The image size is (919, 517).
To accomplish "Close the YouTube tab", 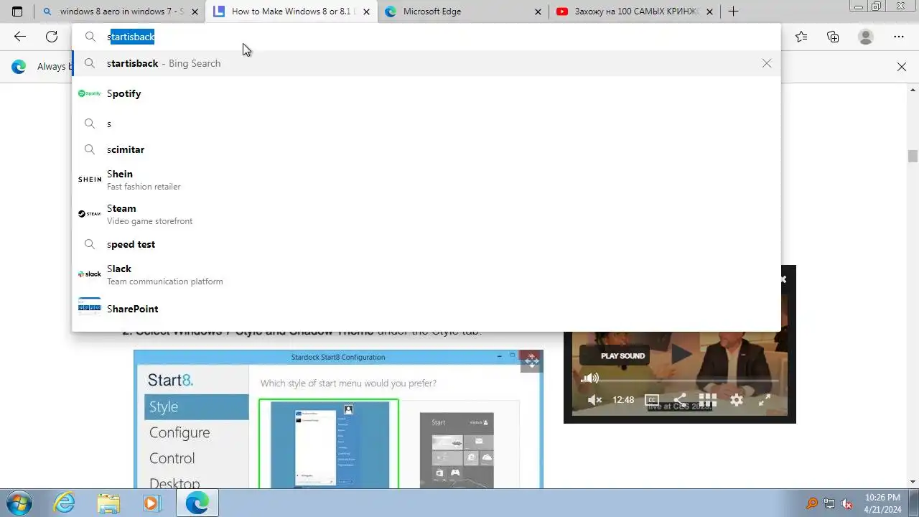I will point(709,11).
